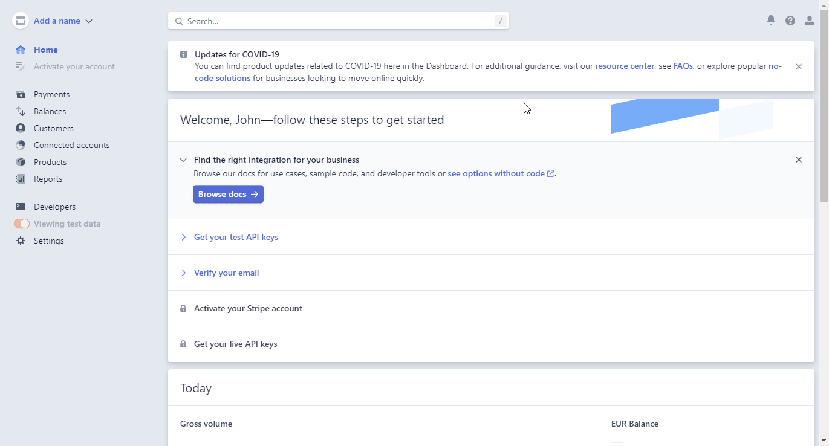Image resolution: width=829 pixels, height=446 pixels.
Task: Open Settings via the gear icon
Action: (x=20, y=241)
